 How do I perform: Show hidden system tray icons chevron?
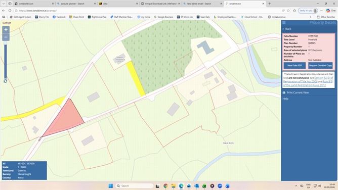[x=296, y=185]
